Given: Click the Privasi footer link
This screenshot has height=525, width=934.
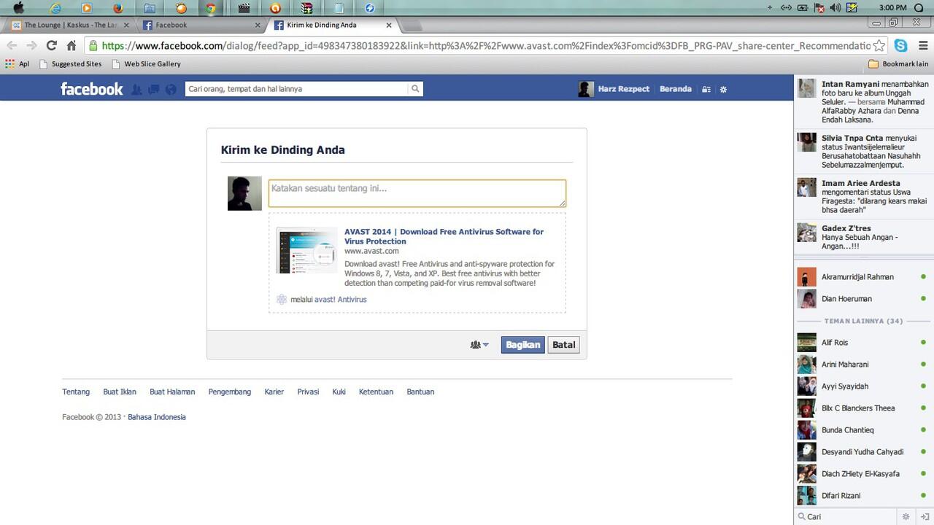Looking at the screenshot, I should (x=308, y=392).
